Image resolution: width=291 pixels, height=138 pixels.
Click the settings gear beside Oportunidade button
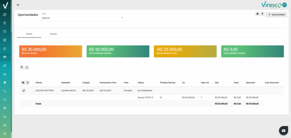click(257, 14)
